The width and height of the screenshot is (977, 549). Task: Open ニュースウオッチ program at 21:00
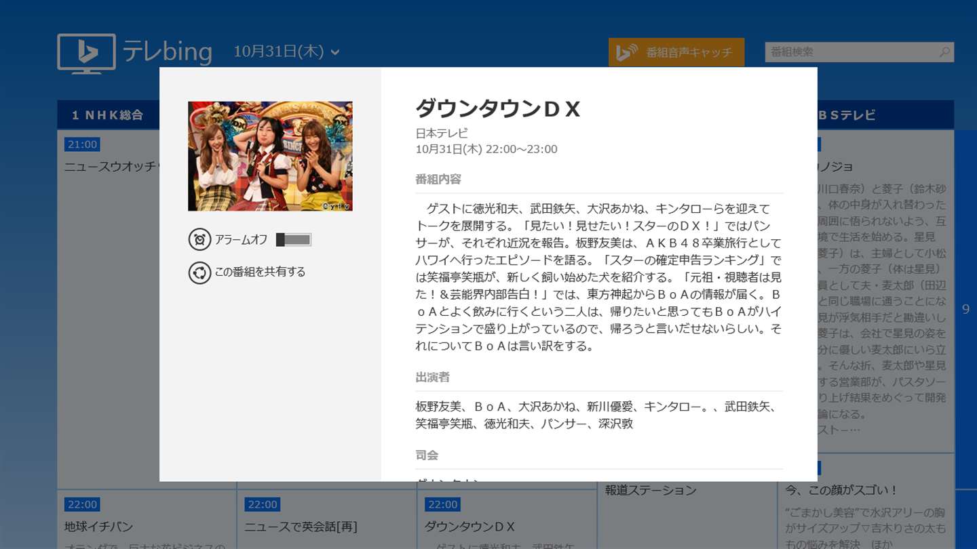tap(111, 166)
